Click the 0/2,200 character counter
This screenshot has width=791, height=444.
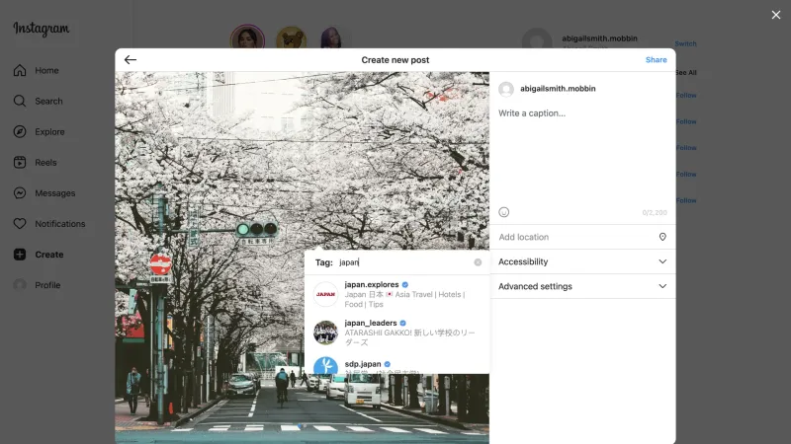click(x=655, y=213)
